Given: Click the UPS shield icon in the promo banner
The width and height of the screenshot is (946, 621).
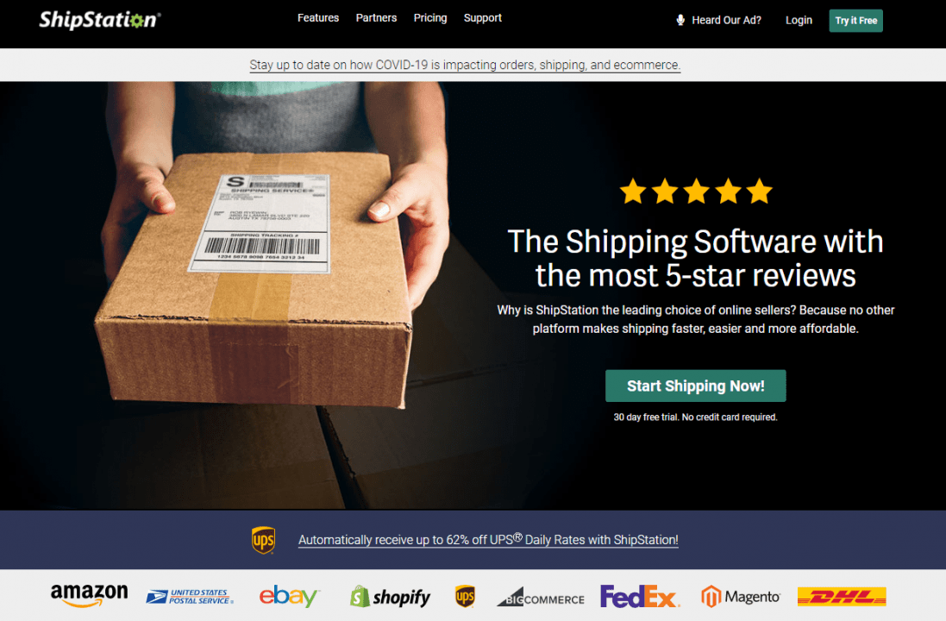Looking at the screenshot, I should 264,540.
